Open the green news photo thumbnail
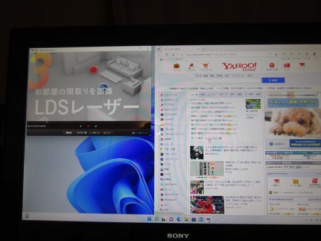 tap(253, 104)
